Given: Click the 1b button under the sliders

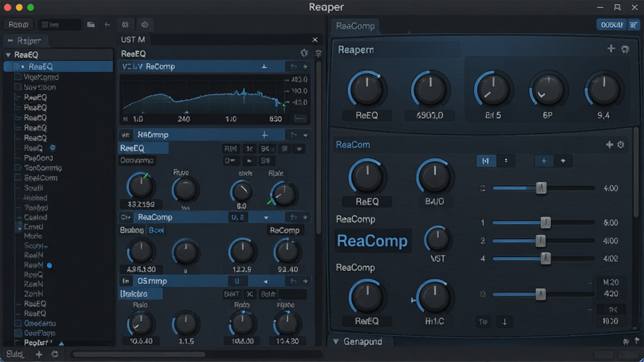Looking at the screenshot, I should click(484, 321).
